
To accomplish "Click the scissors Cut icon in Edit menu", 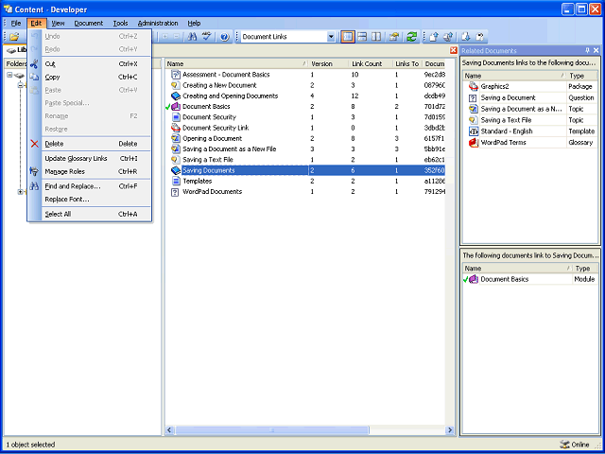I will [34, 64].
